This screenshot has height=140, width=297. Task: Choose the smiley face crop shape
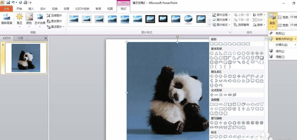click(x=230, y=62)
